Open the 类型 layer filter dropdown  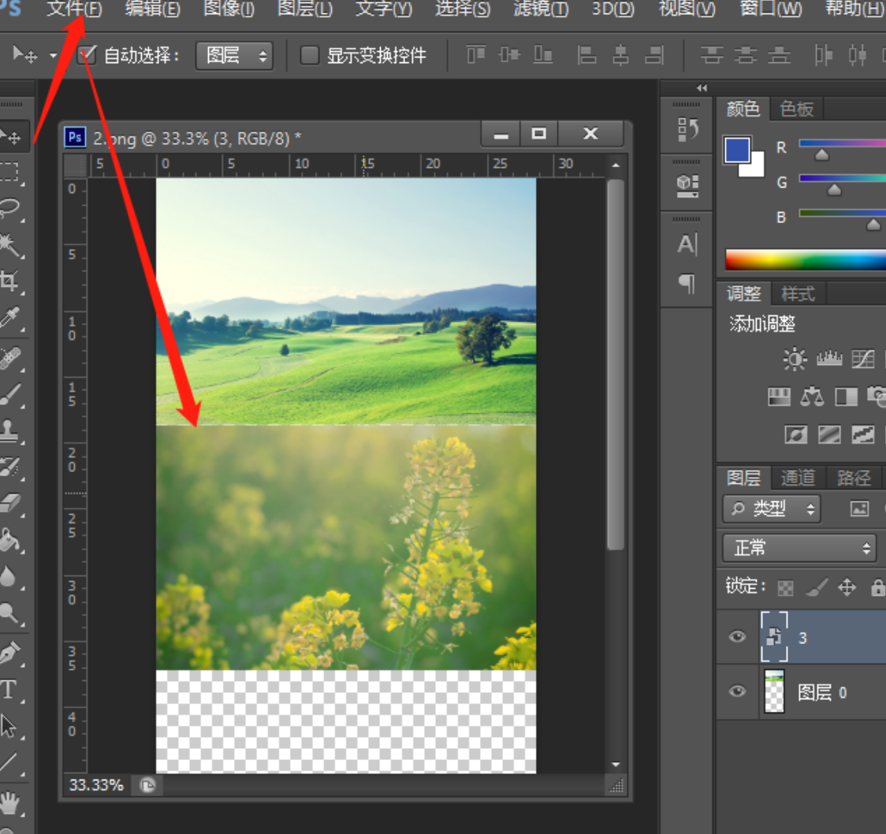point(771,509)
